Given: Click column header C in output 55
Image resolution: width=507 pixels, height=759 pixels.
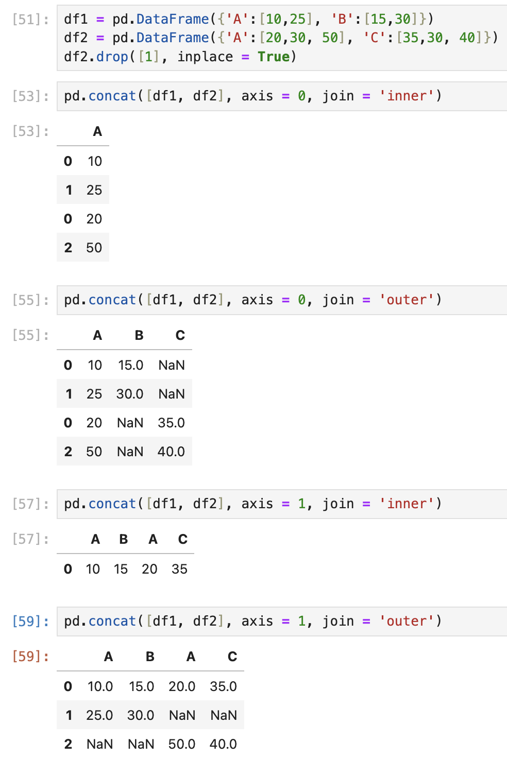Looking at the screenshot, I should 180,336.
